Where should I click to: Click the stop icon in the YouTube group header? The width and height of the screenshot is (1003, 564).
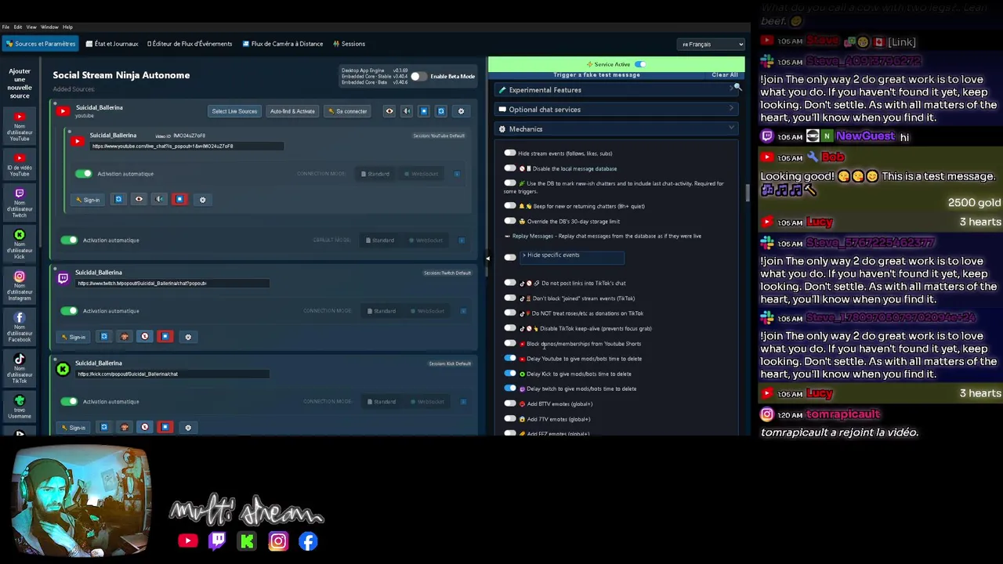pyautogui.click(x=424, y=111)
